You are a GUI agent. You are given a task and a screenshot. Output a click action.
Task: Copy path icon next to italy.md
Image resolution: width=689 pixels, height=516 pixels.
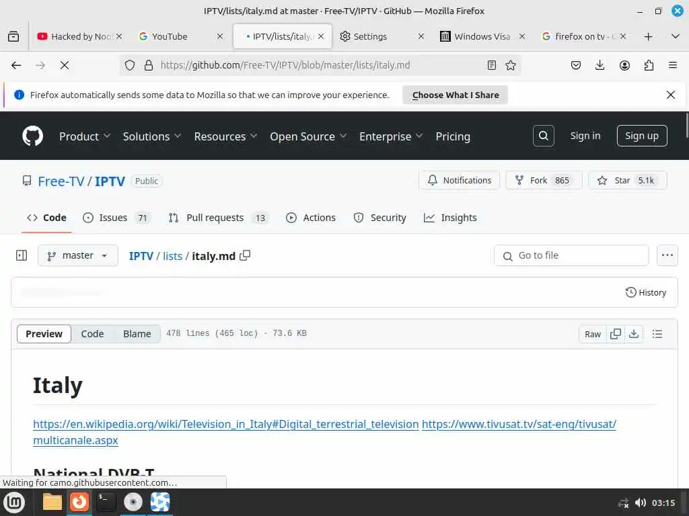point(245,255)
